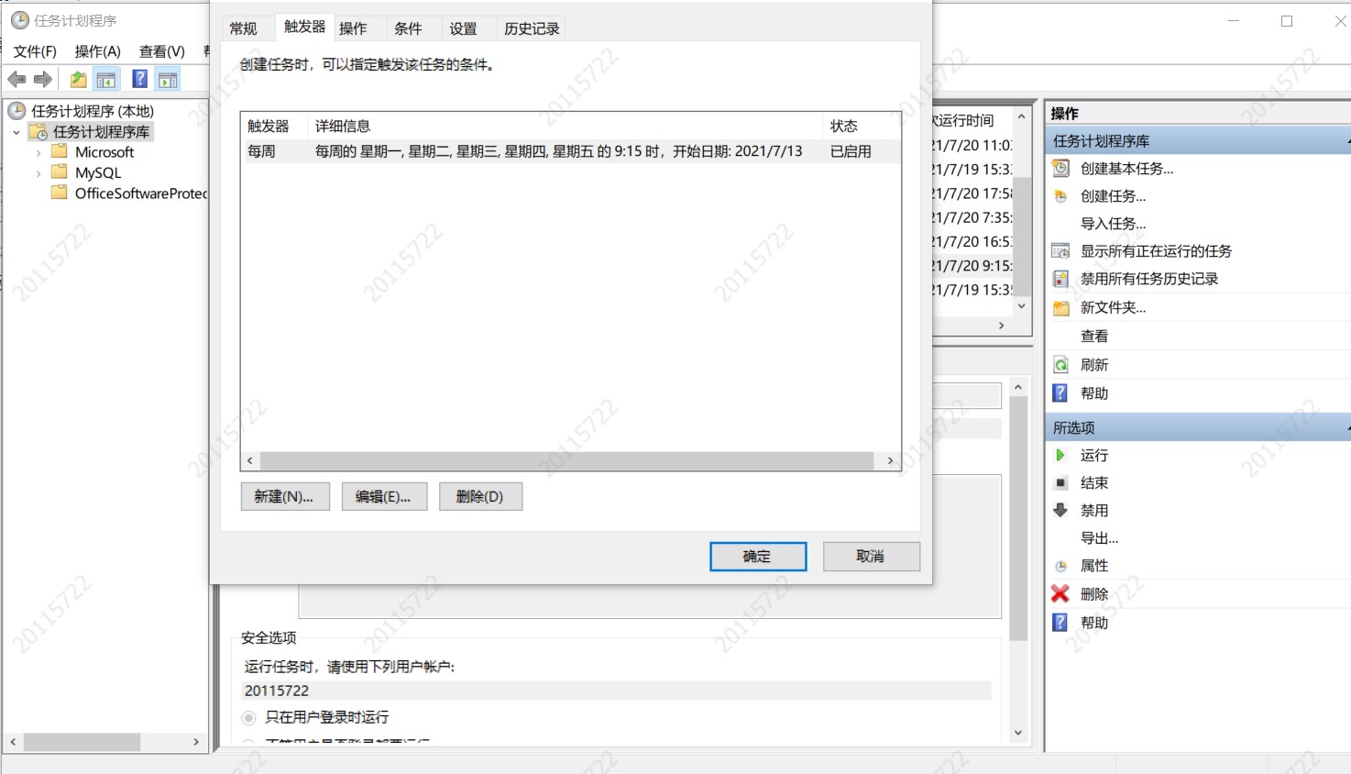Click the task list scroll up arrow
Image resolution: width=1351 pixels, height=774 pixels.
click(1022, 116)
